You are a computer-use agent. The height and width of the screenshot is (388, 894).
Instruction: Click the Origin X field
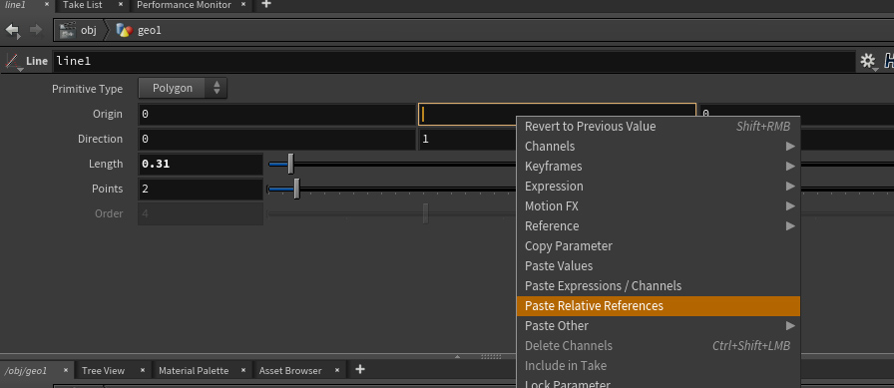276,114
